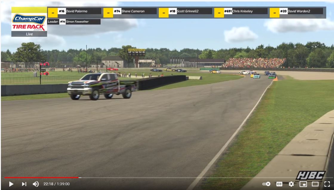Mute the video volume speaker icon
Image resolution: width=334 pixels, height=190 pixels.
click(x=36, y=184)
